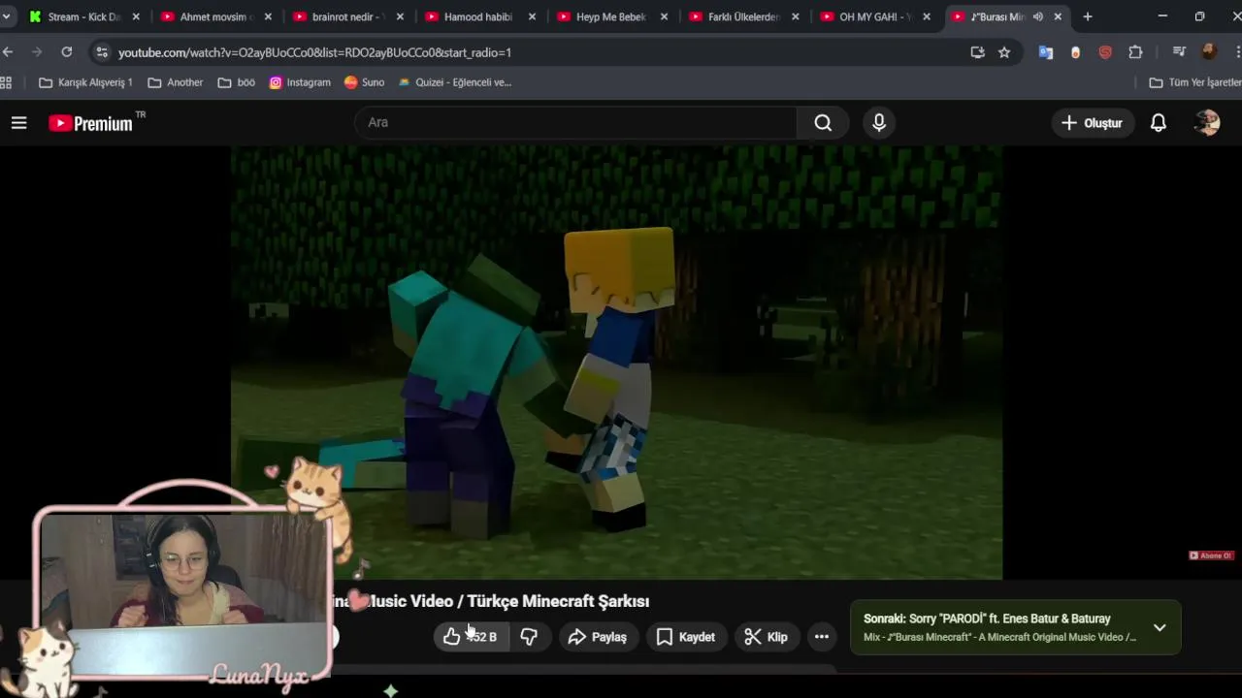Open the YouTube hamburger guide menu
This screenshot has height=698, width=1242.
(18, 123)
